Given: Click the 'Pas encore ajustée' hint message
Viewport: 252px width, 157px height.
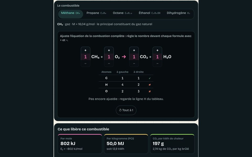Looking at the screenshot, I should 126,99.
